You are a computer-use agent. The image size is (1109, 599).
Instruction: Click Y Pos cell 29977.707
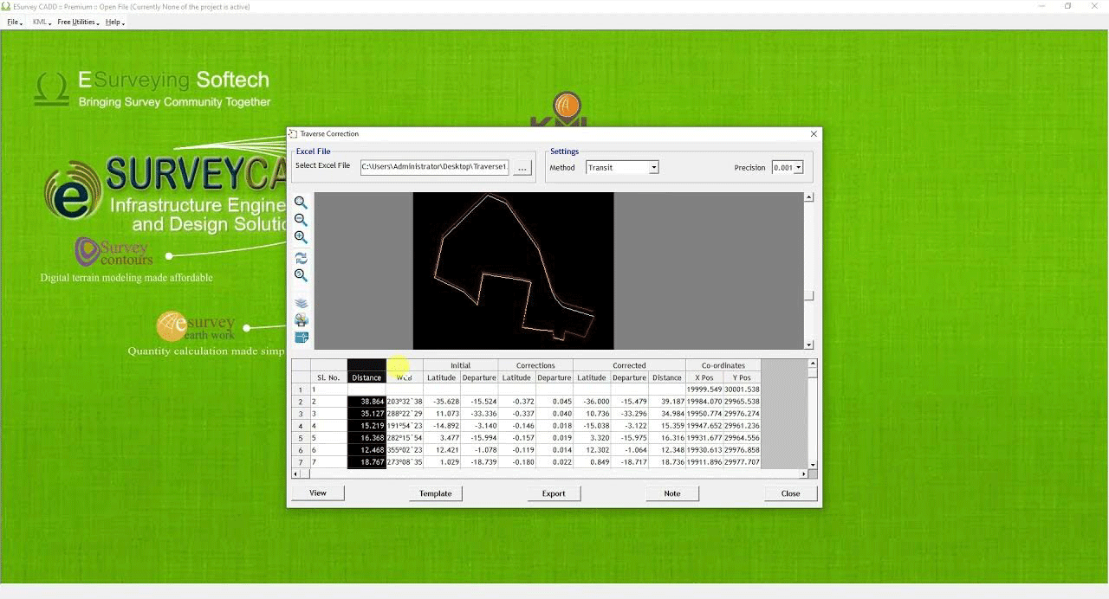742,462
